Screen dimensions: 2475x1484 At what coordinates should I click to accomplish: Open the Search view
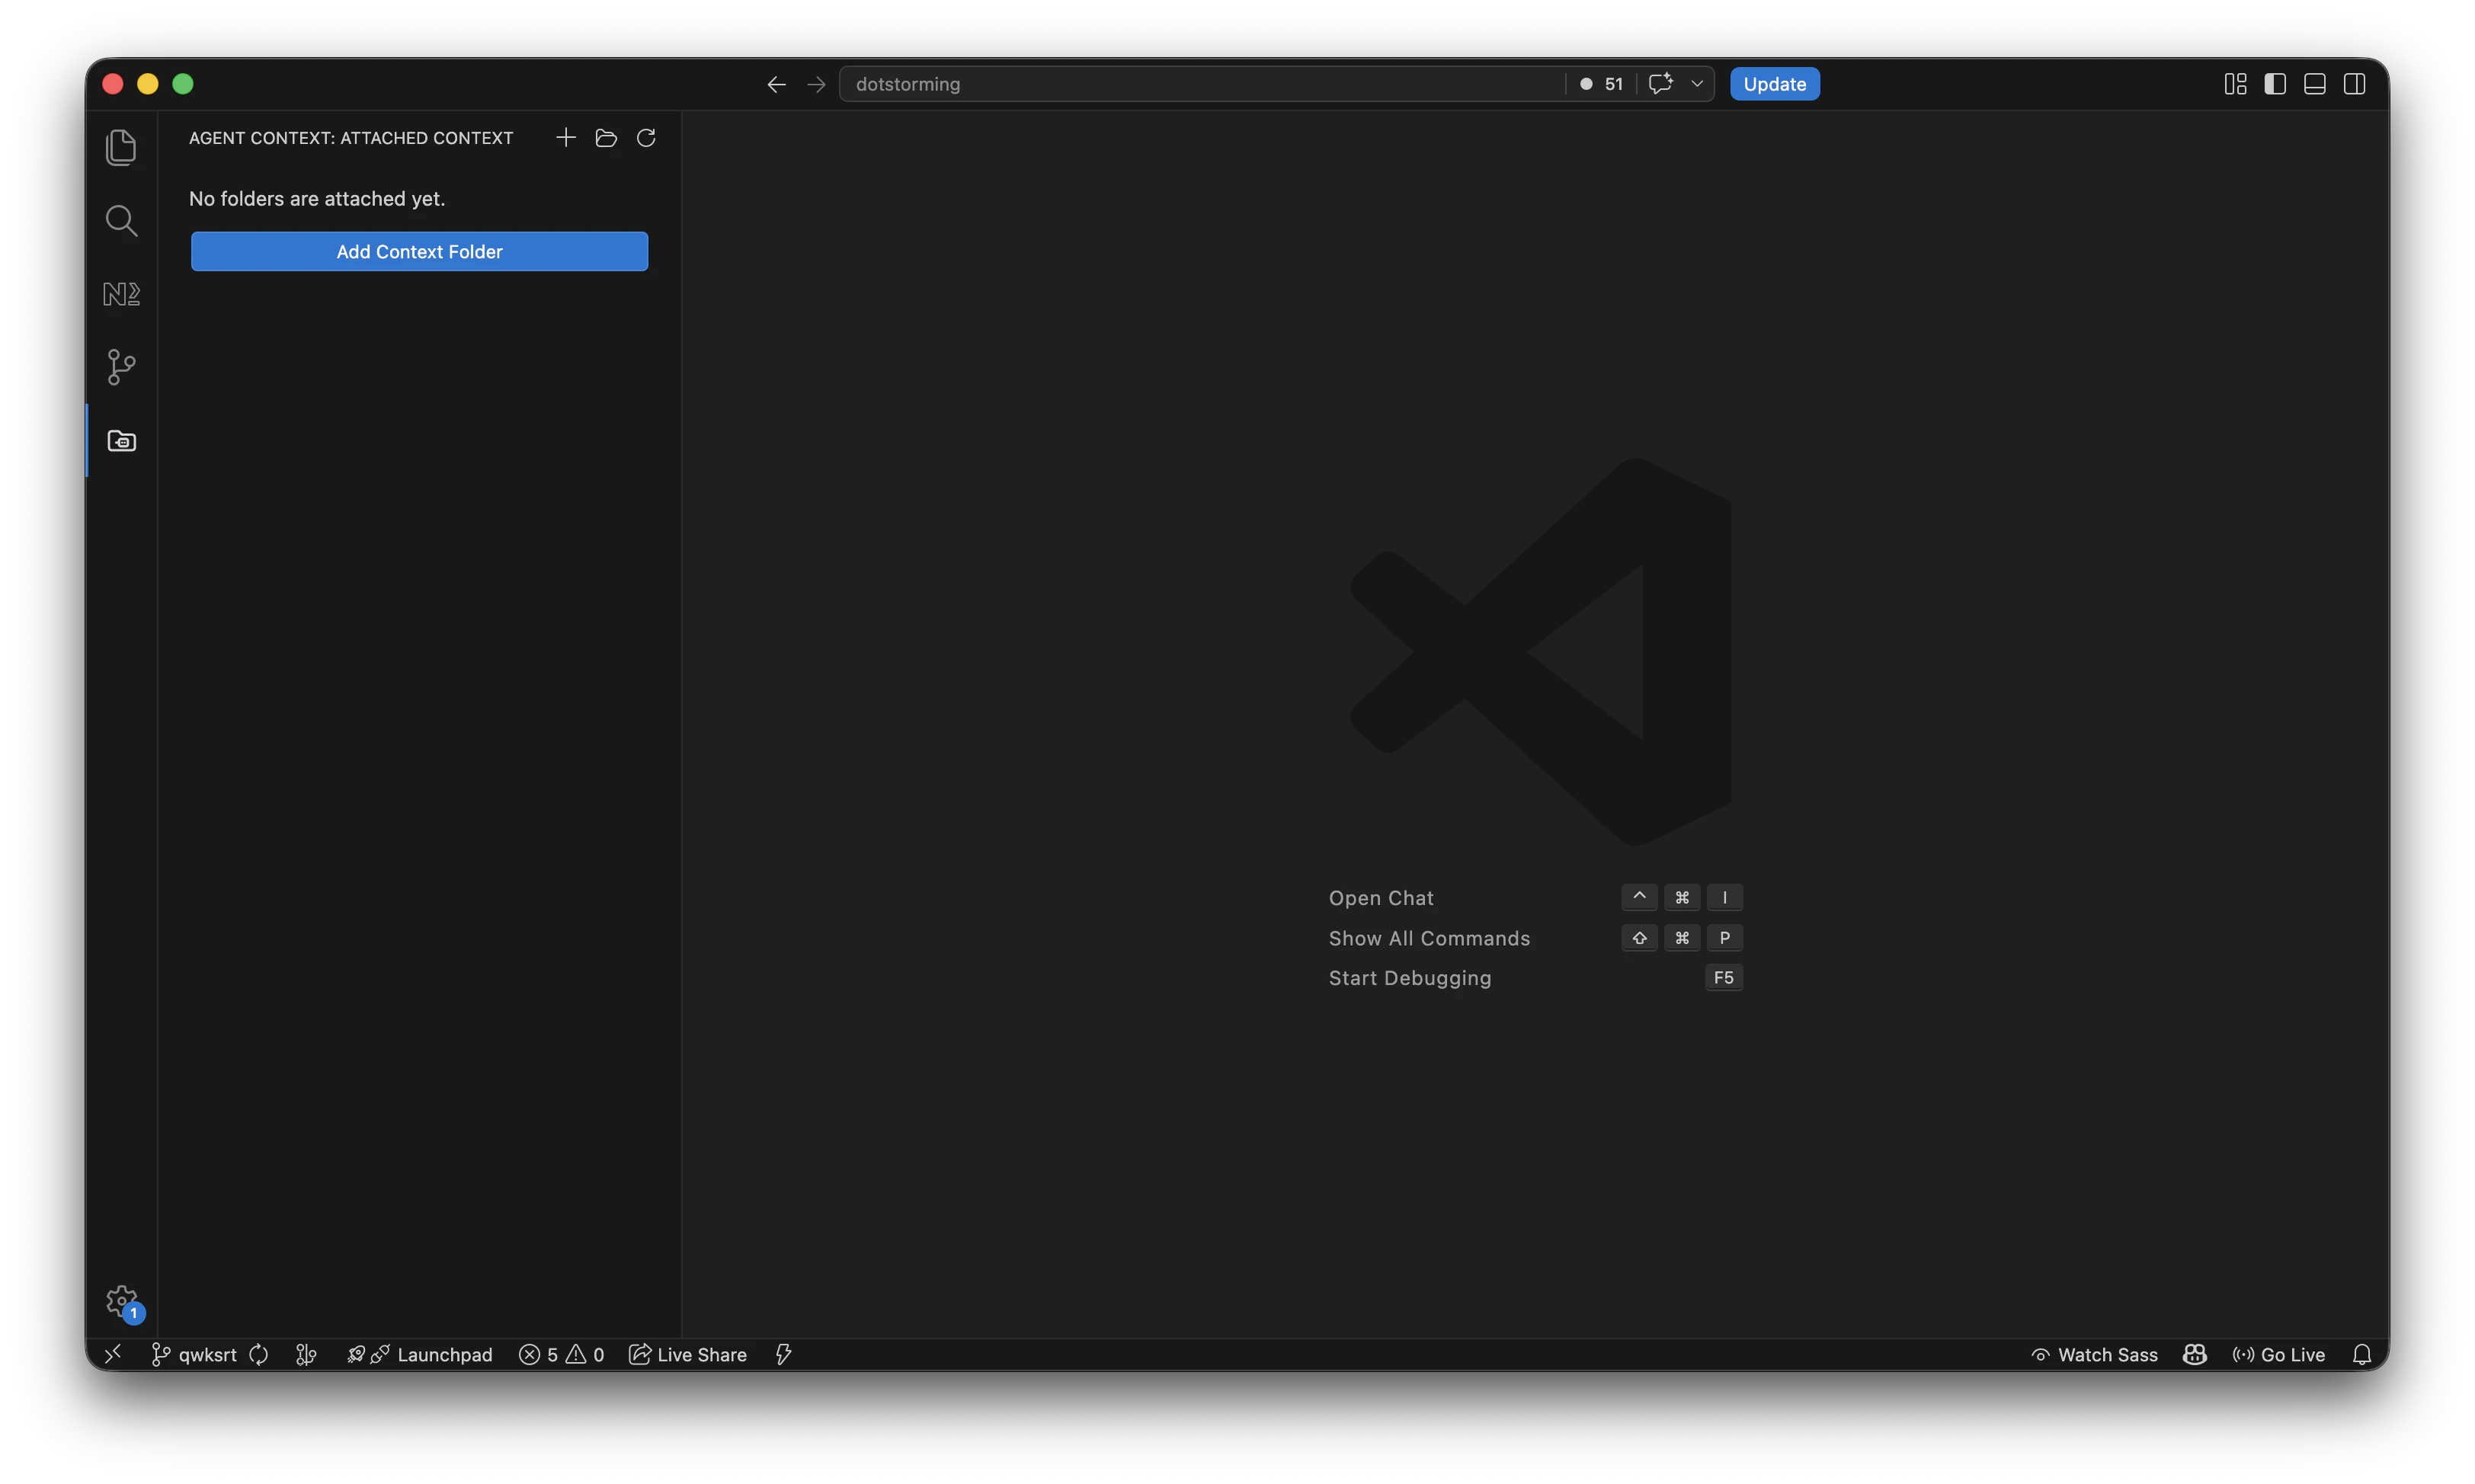point(121,220)
